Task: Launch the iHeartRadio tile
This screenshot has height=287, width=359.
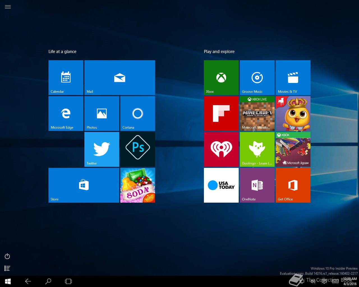Action: pyautogui.click(x=221, y=149)
